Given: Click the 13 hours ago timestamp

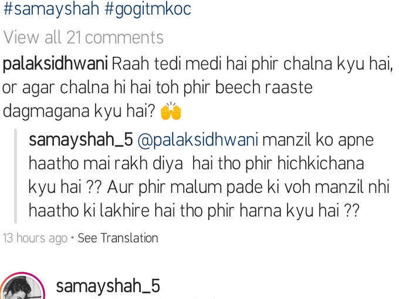Looking at the screenshot, I should pos(35,238).
